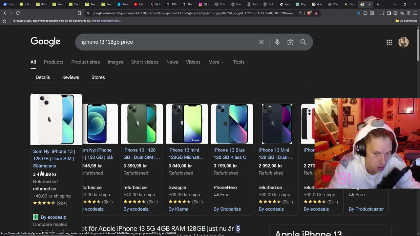Click By Klarna attribution link
The width and height of the screenshot is (420, 236).
[x=178, y=209]
